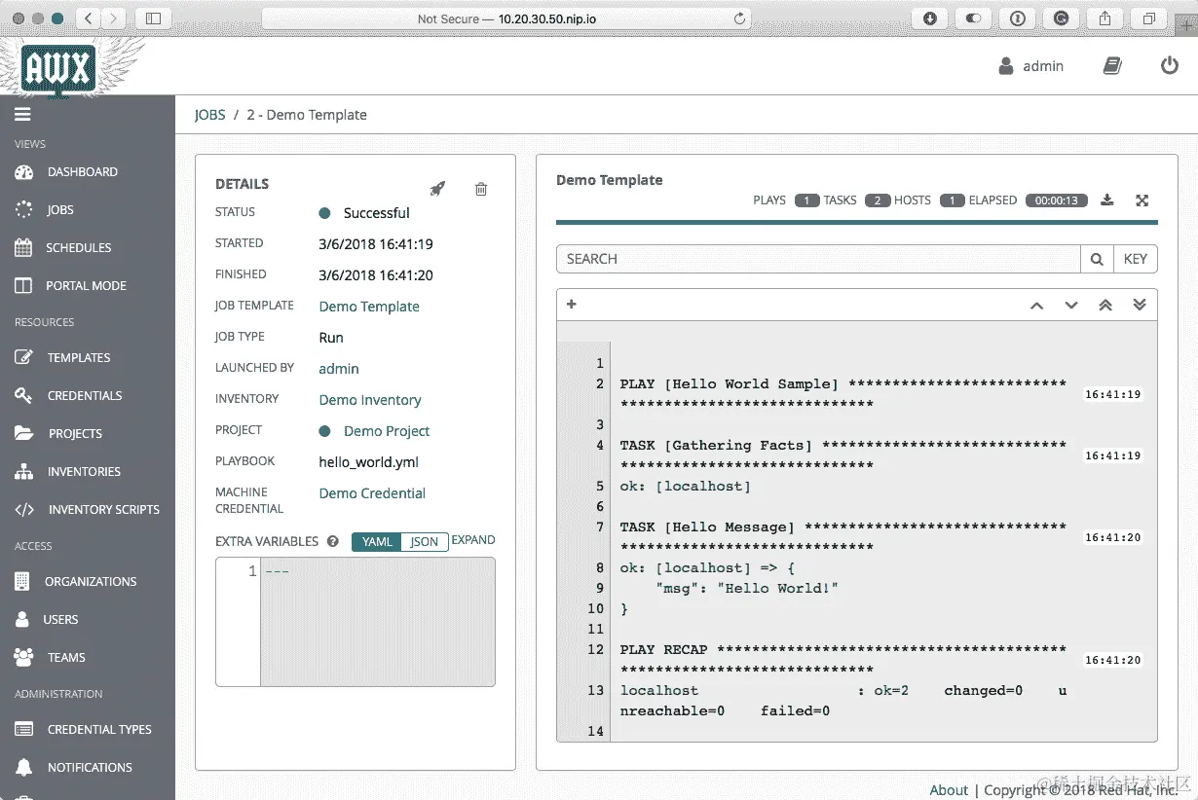The width and height of the screenshot is (1198, 800).
Task: Download job output via download icon
Action: pos(1106,200)
